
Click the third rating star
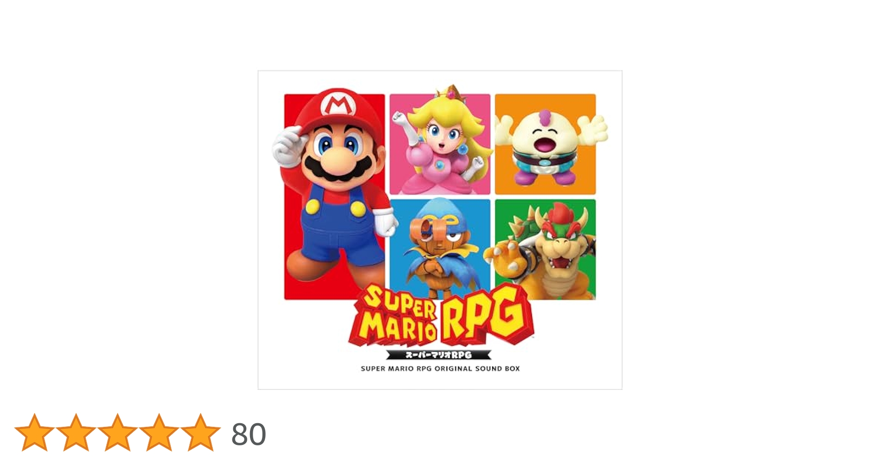click(x=118, y=432)
